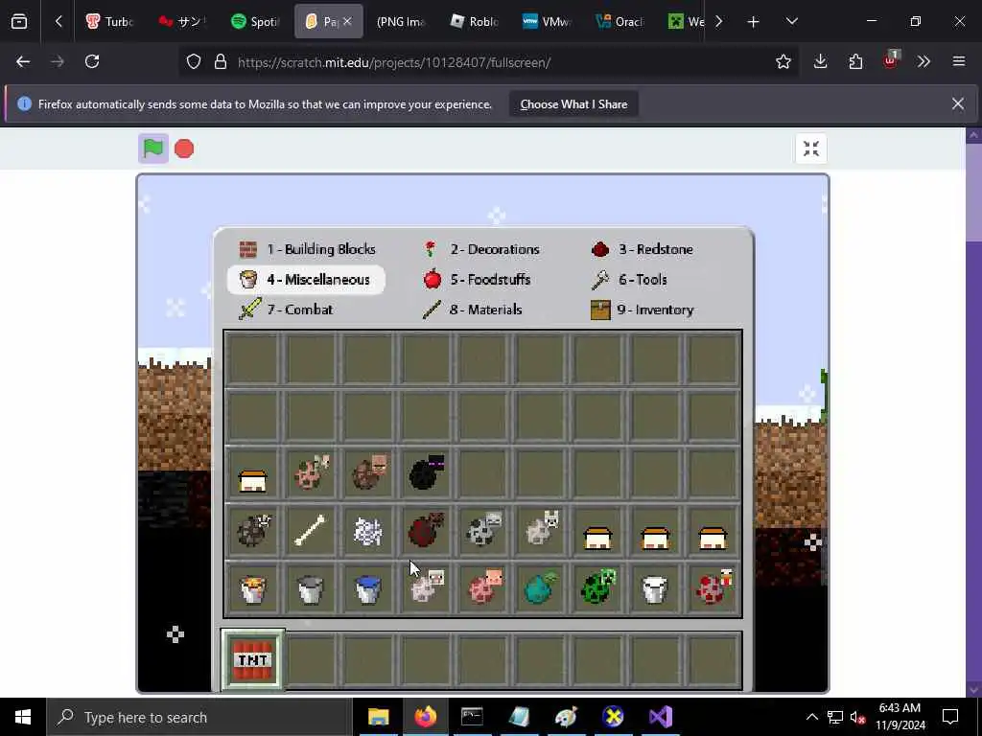Reload the current page
Viewport: 982px width, 736px height.
92,61
